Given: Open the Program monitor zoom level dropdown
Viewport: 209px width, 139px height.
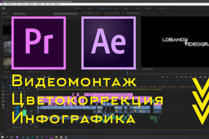Looking at the screenshot, I should coord(149,69).
